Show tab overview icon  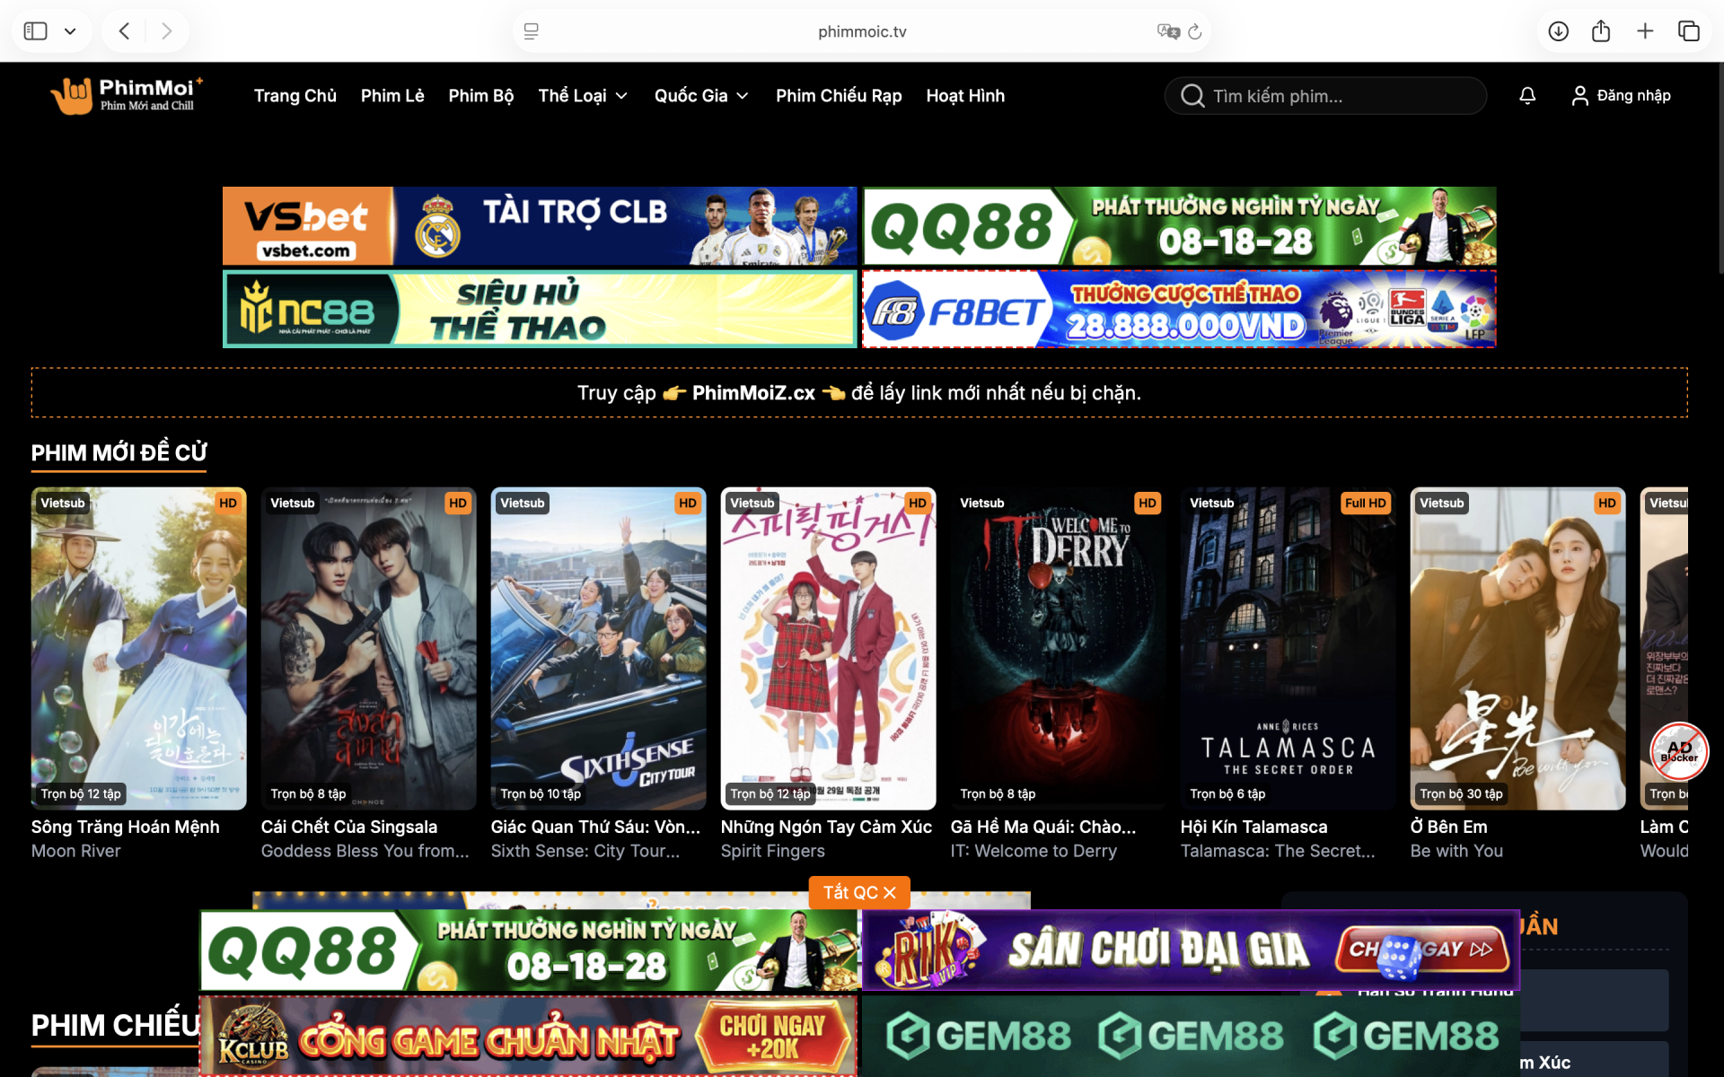[x=1688, y=31]
